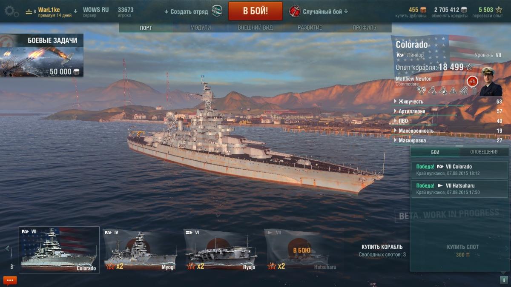Click the В БОЙ! battle button

255,11
